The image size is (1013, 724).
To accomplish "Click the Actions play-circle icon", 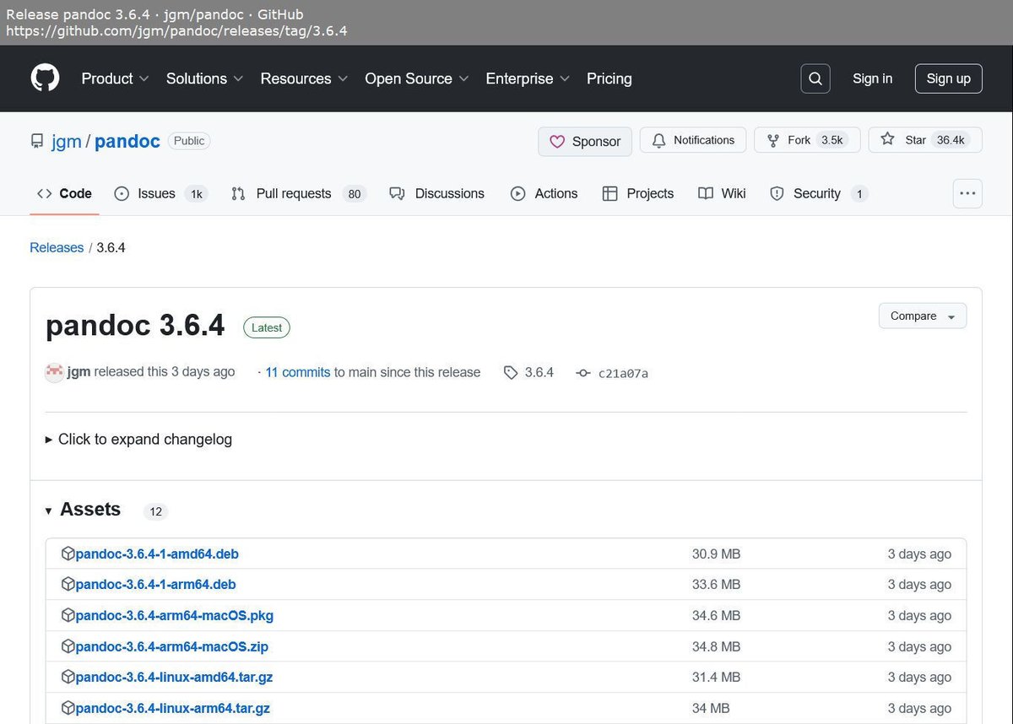I will pos(517,193).
